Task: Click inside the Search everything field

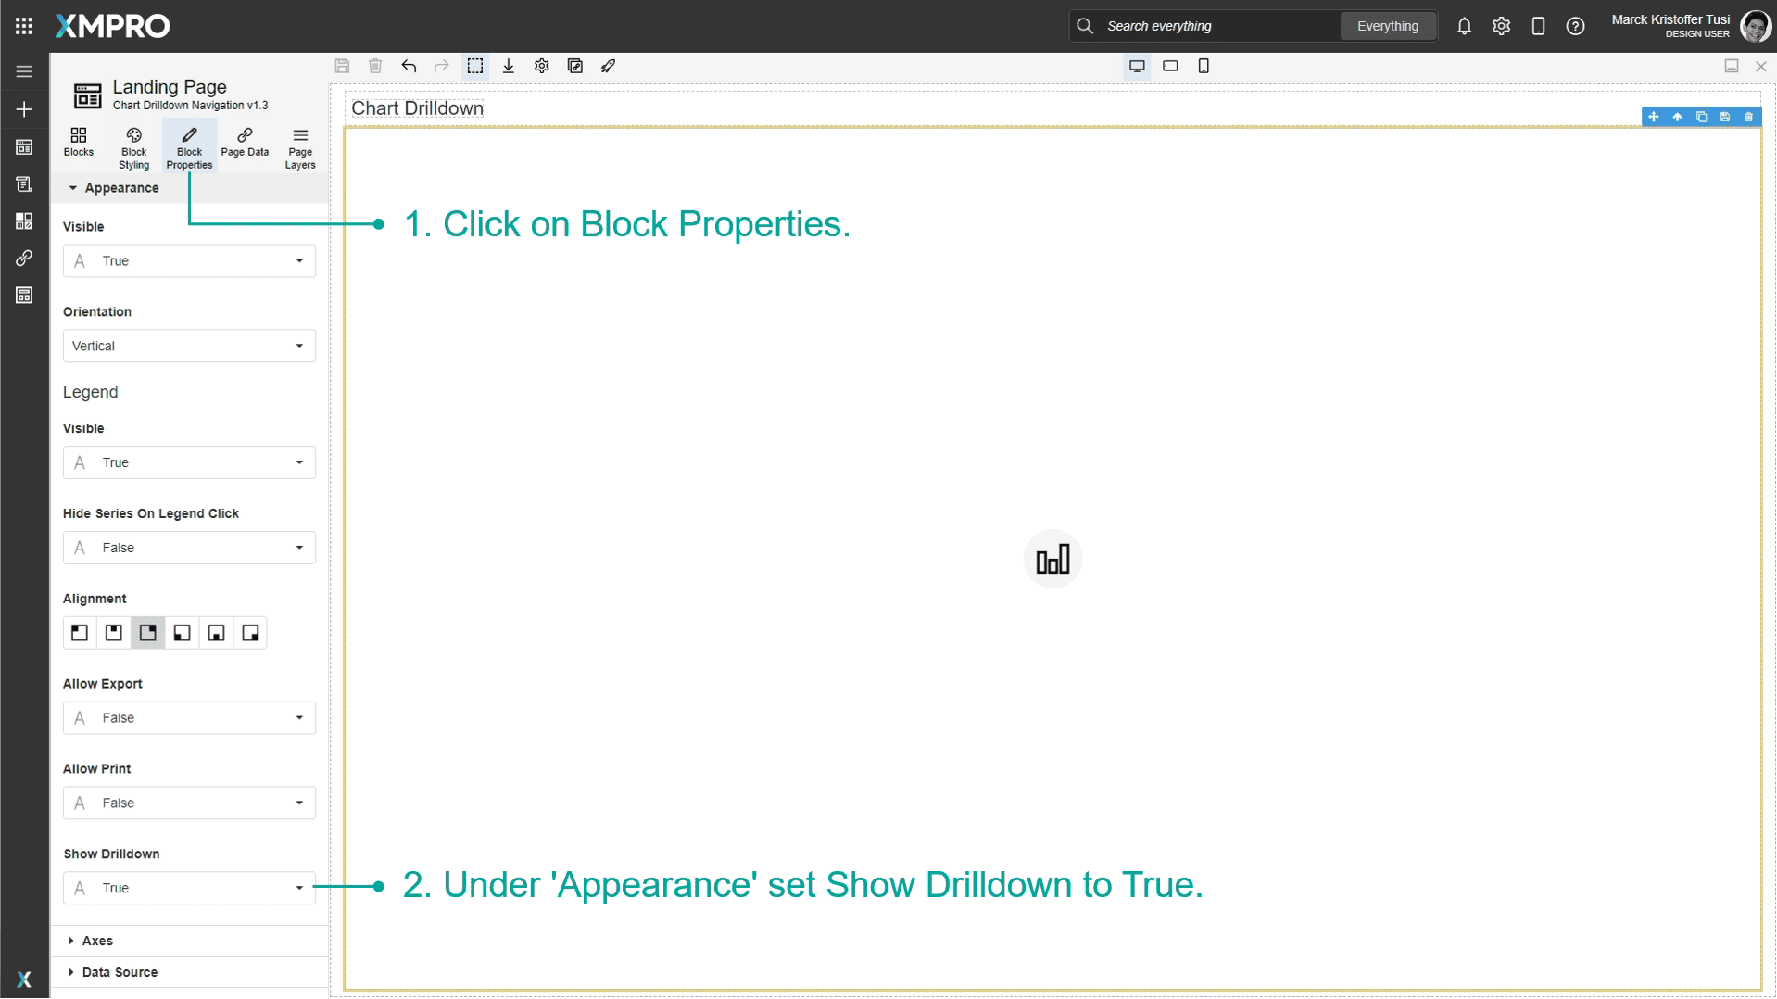Action: click(1204, 26)
